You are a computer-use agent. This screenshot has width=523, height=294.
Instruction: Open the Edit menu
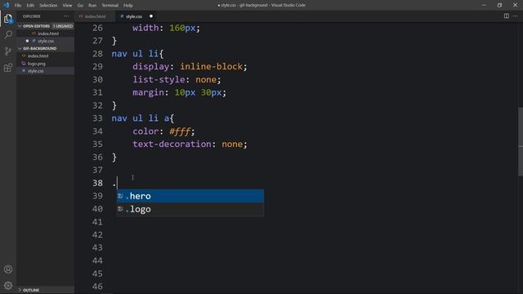(x=30, y=5)
